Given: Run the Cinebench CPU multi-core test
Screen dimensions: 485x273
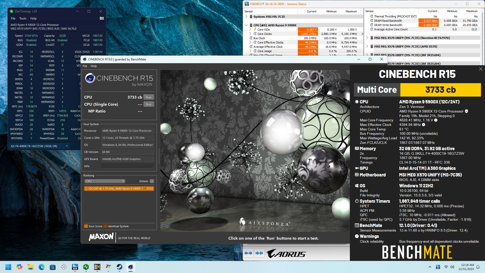Looking at the screenshot, I should (x=149, y=97).
